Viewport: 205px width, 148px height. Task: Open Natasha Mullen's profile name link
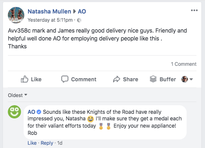[x=49, y=12]
